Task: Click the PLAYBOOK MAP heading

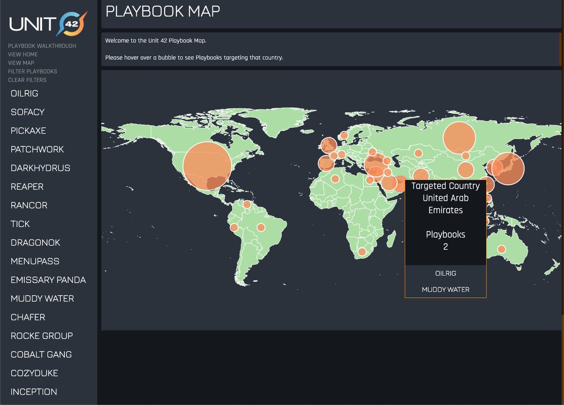Action: (x=163, y=11)
